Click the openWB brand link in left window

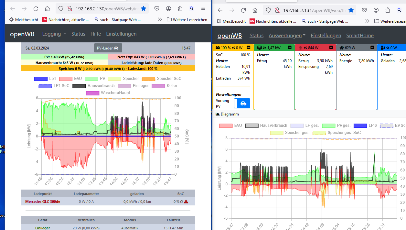tap(22, 34)
